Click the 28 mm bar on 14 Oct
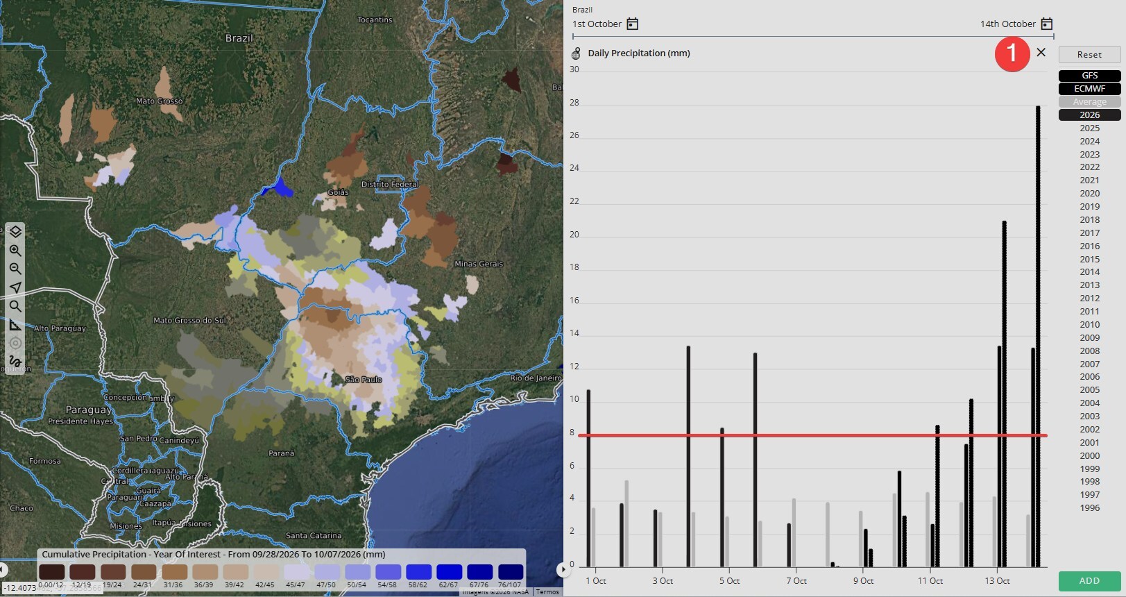 pos(1038,337)
